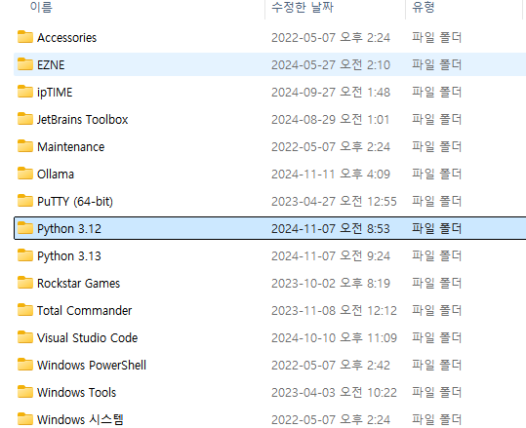Select the Maintenance folder icon
The image size is (526, 428).
25,146
